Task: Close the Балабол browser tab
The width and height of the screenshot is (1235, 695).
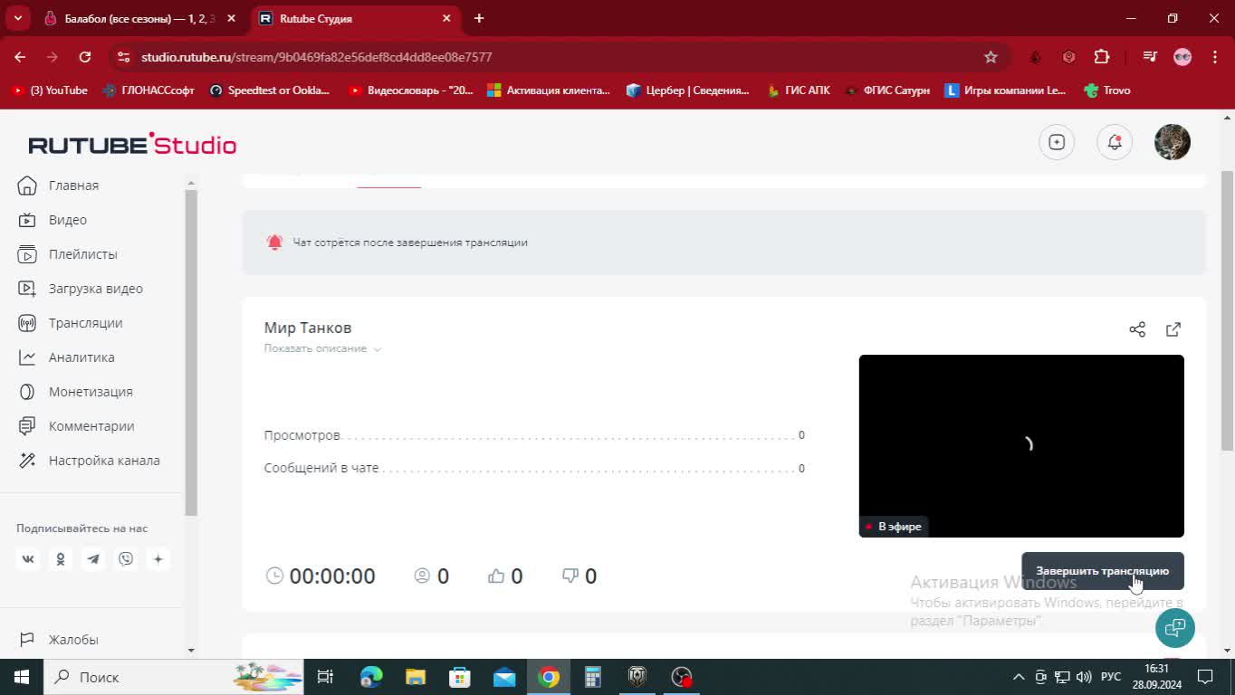Action: [x=231, y=18]
